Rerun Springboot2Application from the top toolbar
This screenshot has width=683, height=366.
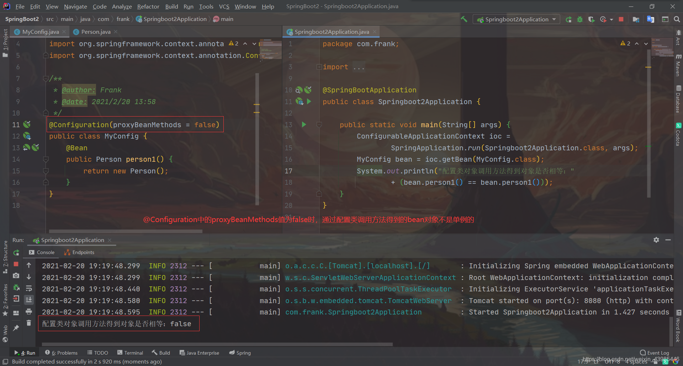(x=568, y=19)
